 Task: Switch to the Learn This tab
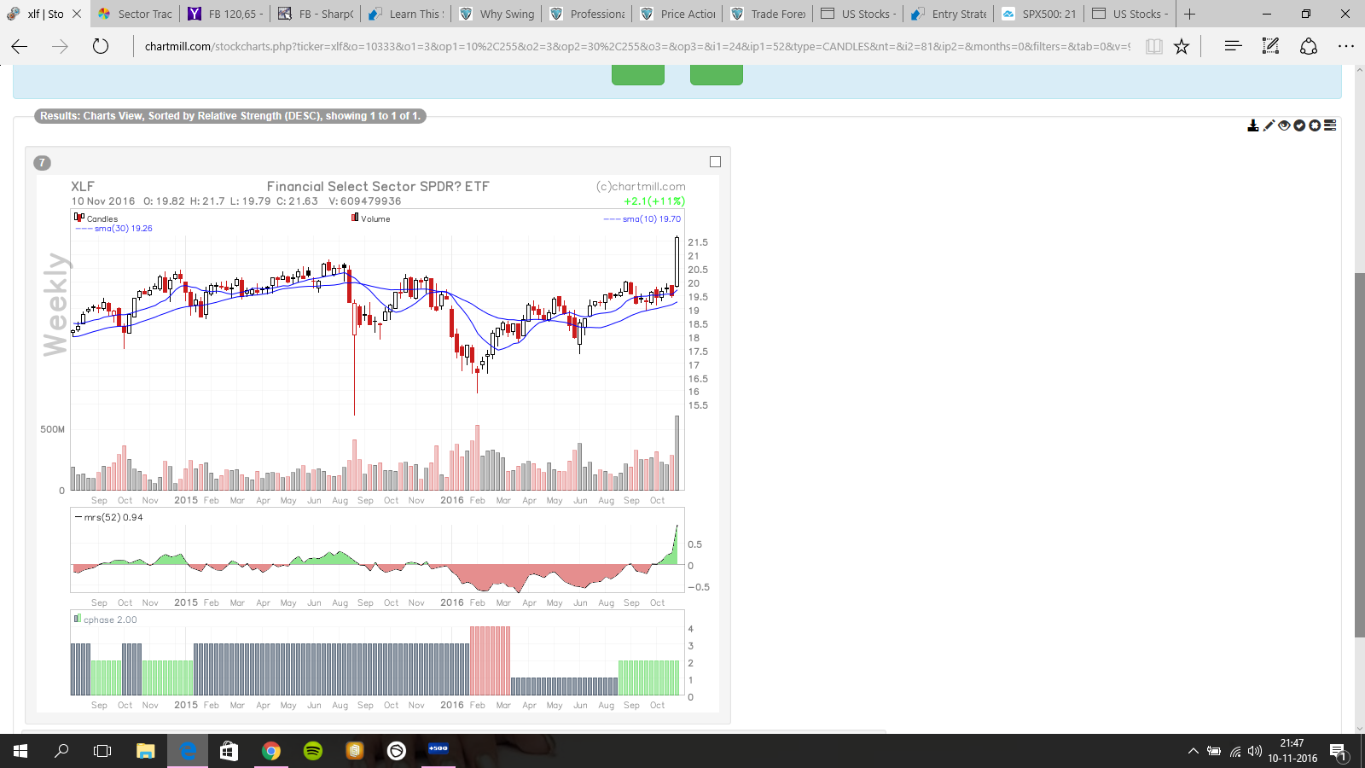[x=406, y=14]
